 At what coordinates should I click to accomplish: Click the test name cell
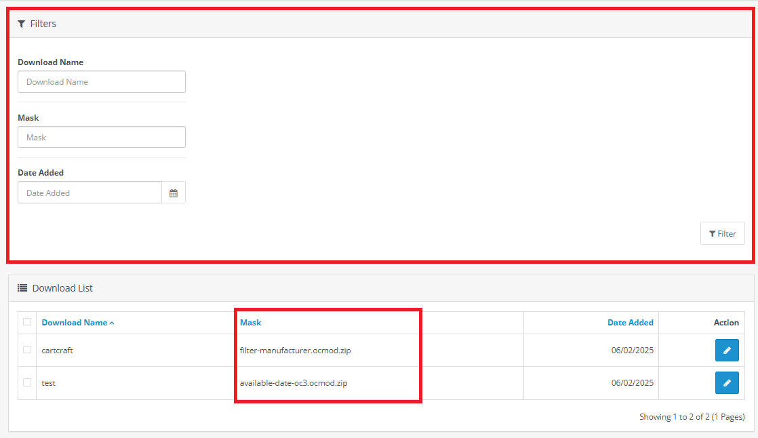point(49,383)
